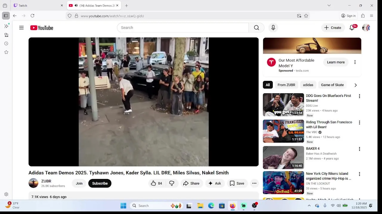
Task: Reload the current page
Action: 33,16
